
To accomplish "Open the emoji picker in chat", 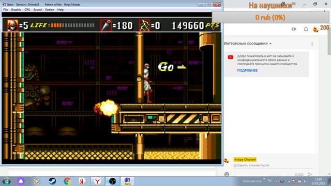I will [x=227, y=174].
